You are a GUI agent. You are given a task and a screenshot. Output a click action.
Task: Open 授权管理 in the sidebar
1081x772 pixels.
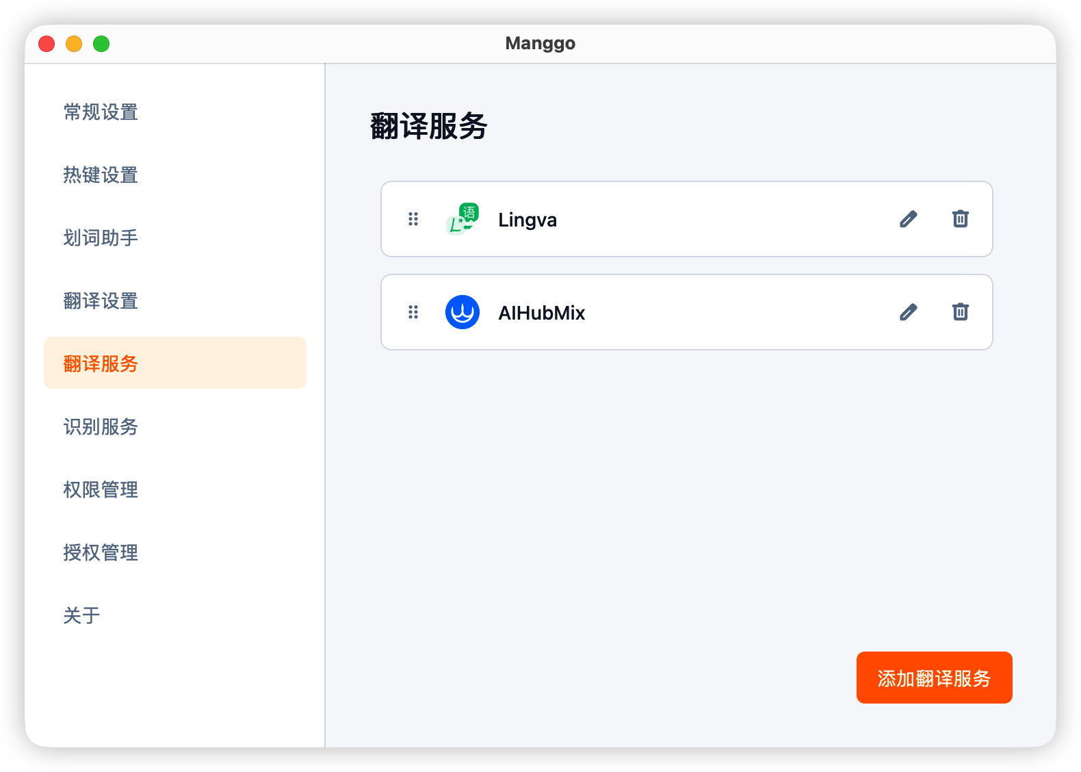click(175, 553)
